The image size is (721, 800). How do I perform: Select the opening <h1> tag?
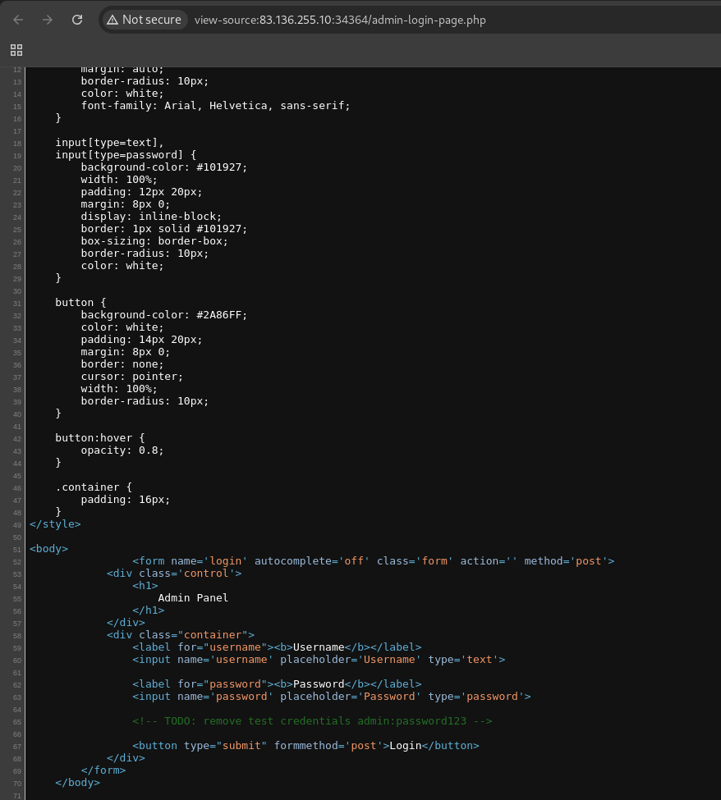click(x=145, y=586)
